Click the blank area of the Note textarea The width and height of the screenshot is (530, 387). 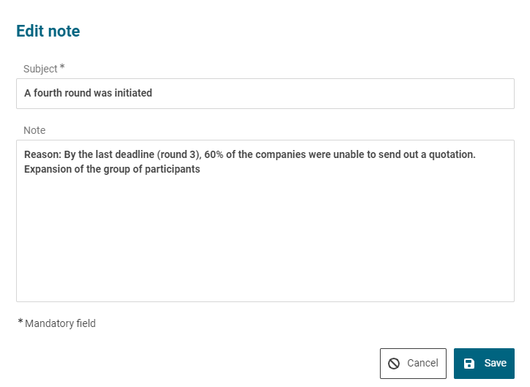265,241
